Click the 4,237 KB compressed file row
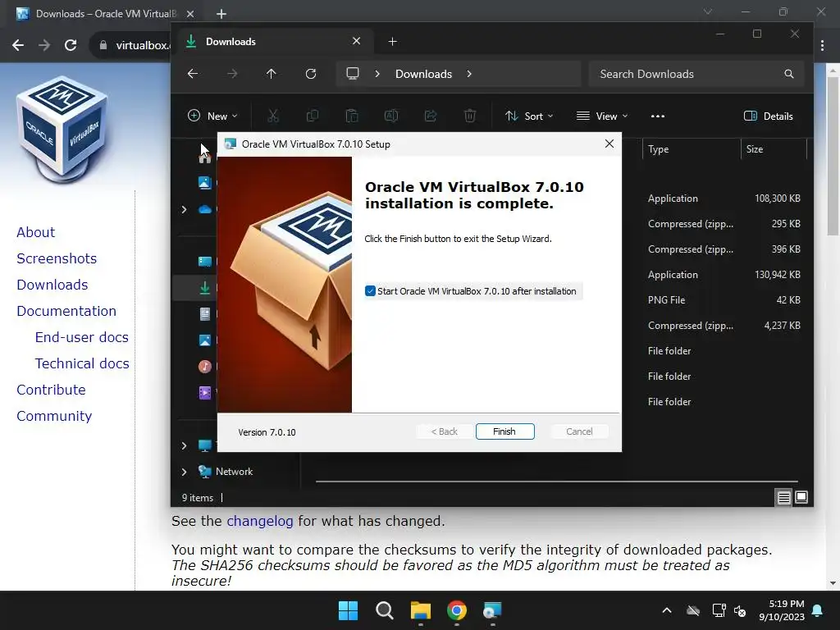 point(724,325)
